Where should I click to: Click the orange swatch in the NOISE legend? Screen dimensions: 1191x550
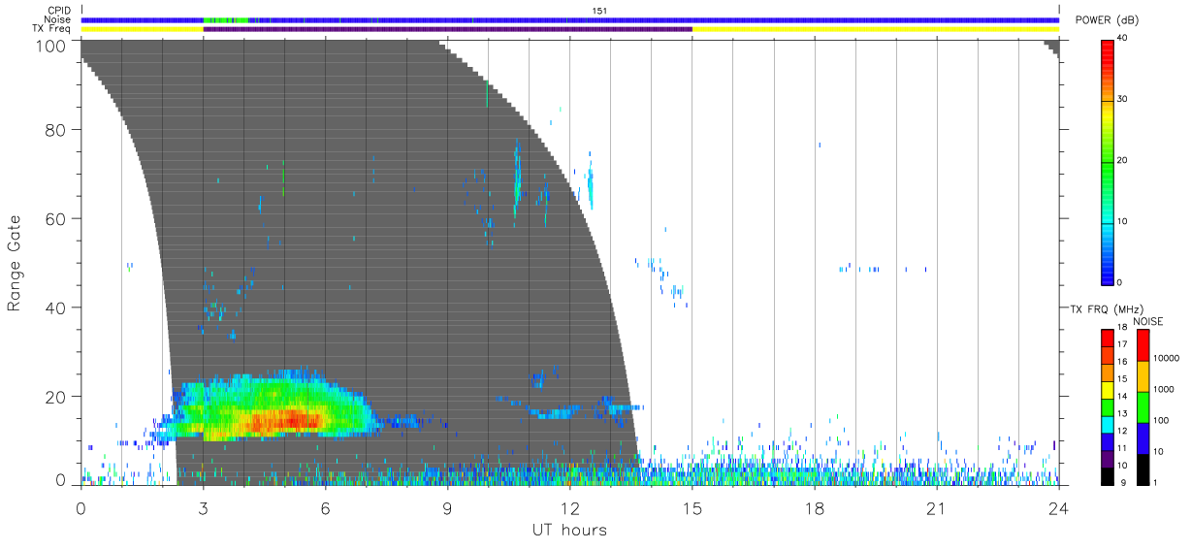point(1143,376)
